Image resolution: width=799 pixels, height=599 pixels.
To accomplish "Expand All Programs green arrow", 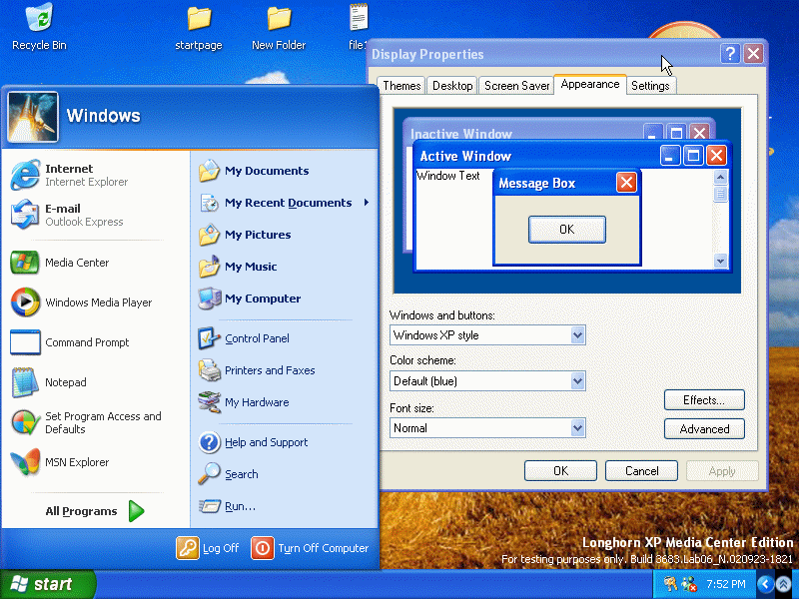I will (x=136, y=511).
